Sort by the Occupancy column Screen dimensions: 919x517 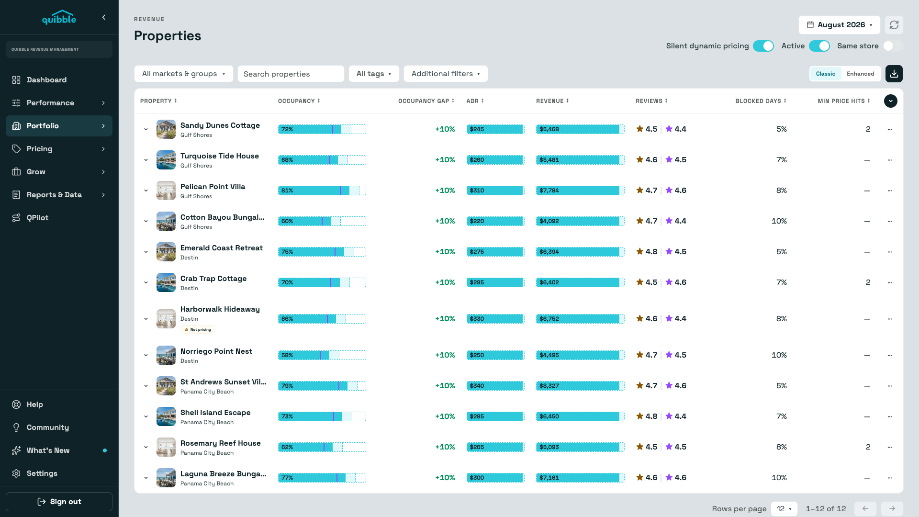[x=299, y=101]
